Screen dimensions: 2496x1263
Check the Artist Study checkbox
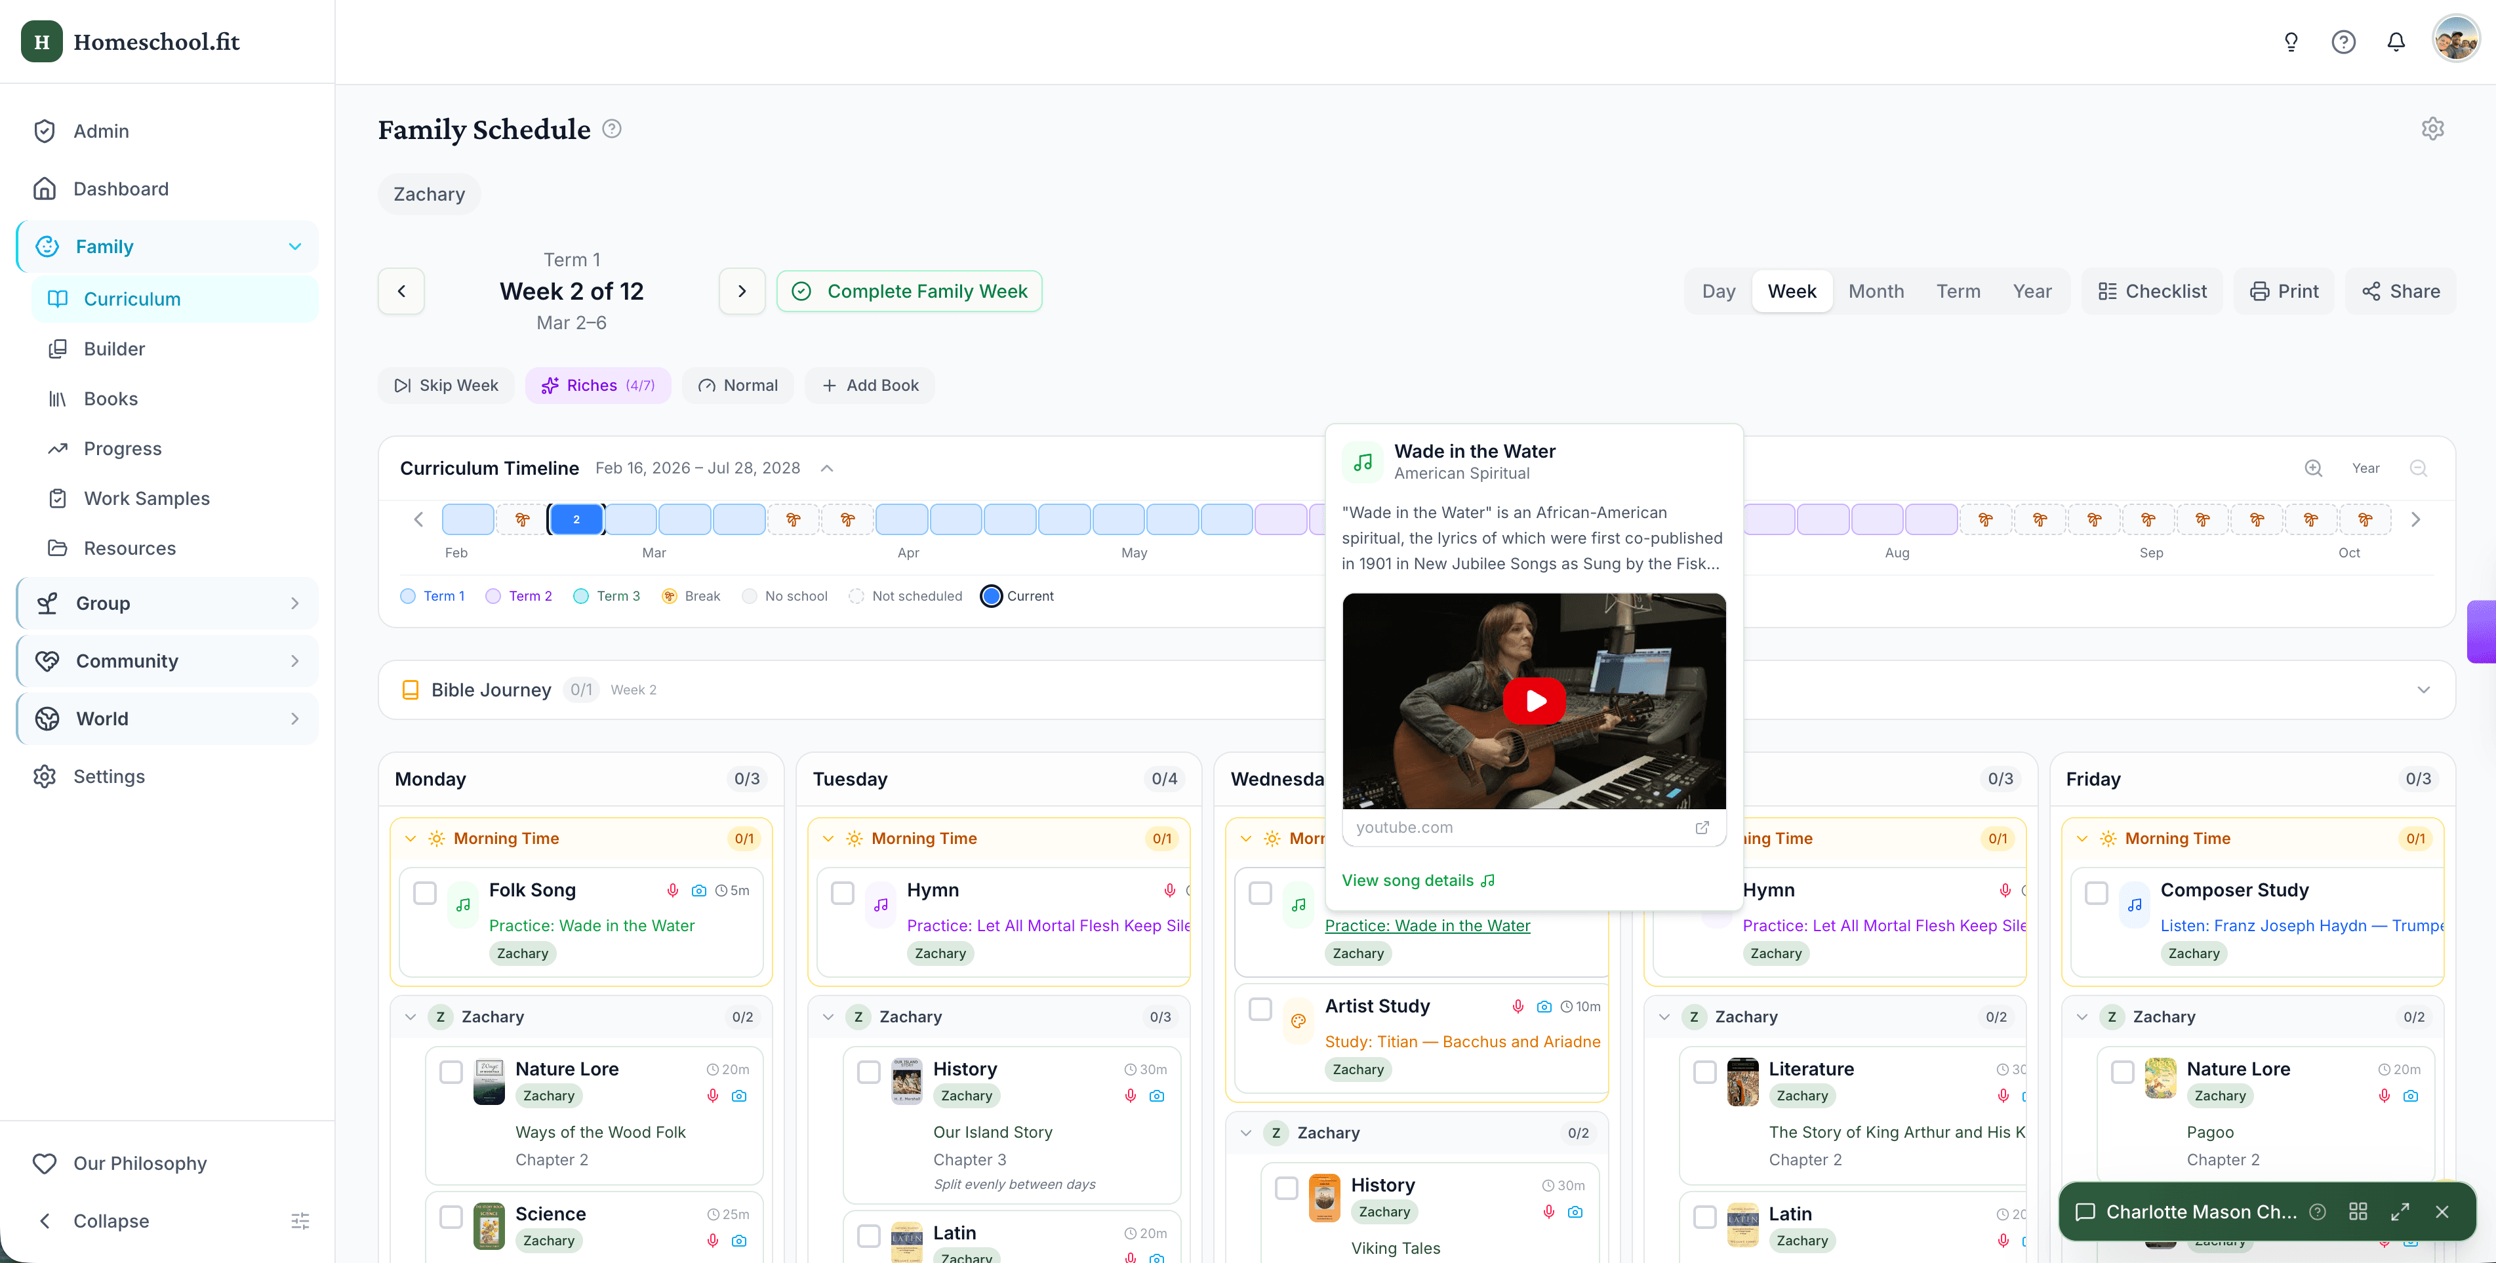point(1260,1009)
